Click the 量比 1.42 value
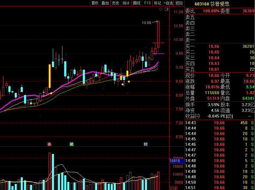 tap(250, 93)
